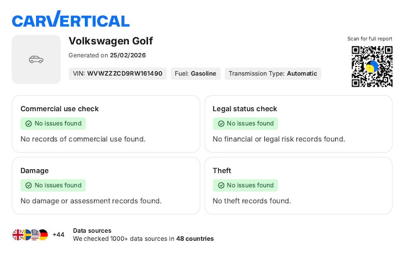This screenshot has height=255, width=403.
Task: Click the German flag icon
Action: point(43,235)
